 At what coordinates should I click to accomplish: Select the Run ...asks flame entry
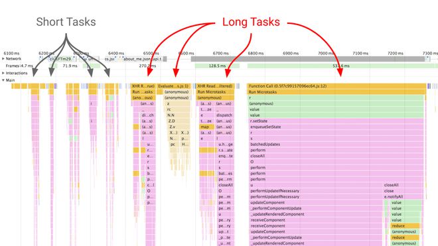point(143,92)
